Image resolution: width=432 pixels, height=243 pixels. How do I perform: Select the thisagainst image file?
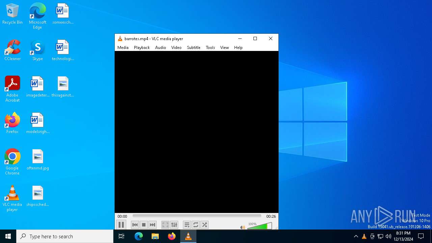pyautogui.click(x=63, y=87)
